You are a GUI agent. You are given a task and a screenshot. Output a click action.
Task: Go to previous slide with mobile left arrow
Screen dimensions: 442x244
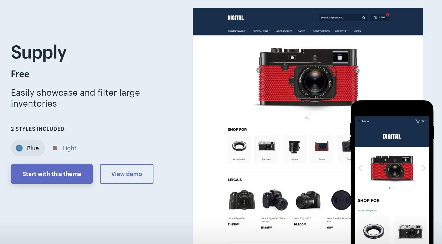[360, 168]
